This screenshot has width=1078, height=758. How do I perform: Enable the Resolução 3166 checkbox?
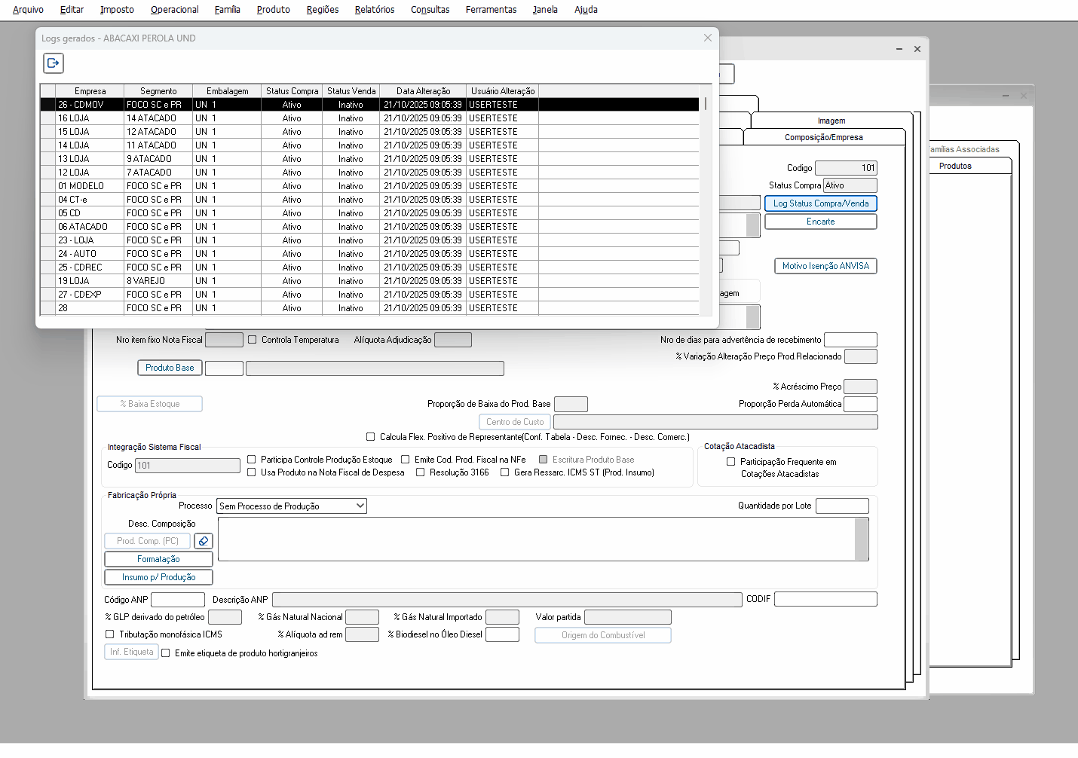click(421, 472)
